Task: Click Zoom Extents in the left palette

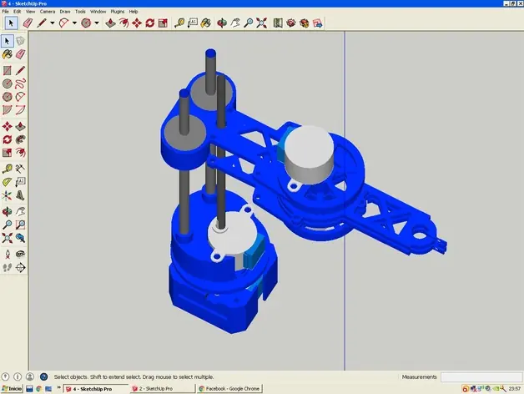Action: 7,238
